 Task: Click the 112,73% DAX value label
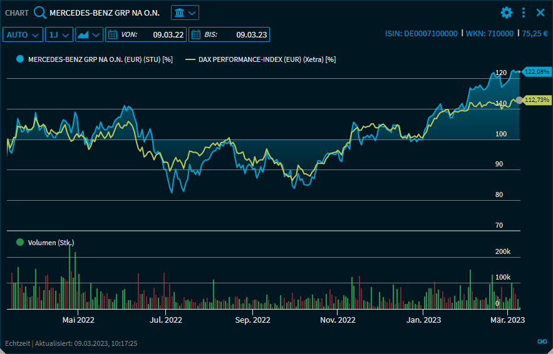pos(536,100)
